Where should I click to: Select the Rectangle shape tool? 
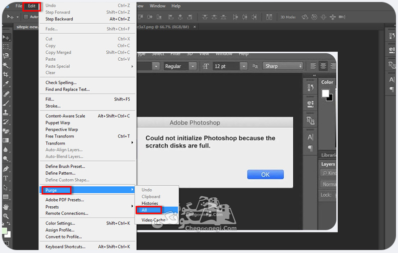click(x=6, y=197)
